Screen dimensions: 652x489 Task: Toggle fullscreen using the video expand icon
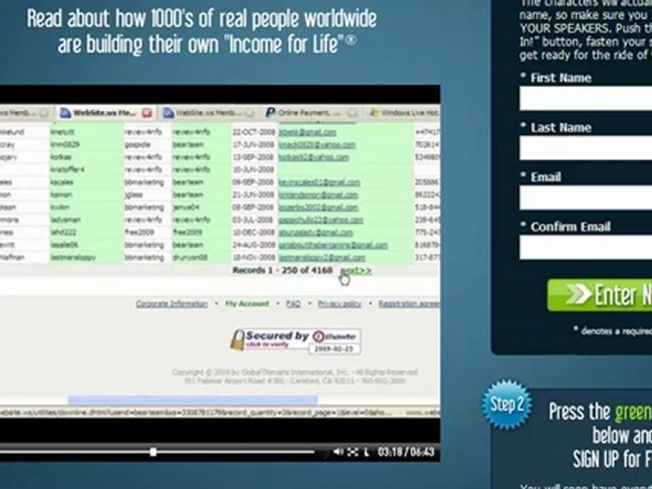tap(352, 452)
